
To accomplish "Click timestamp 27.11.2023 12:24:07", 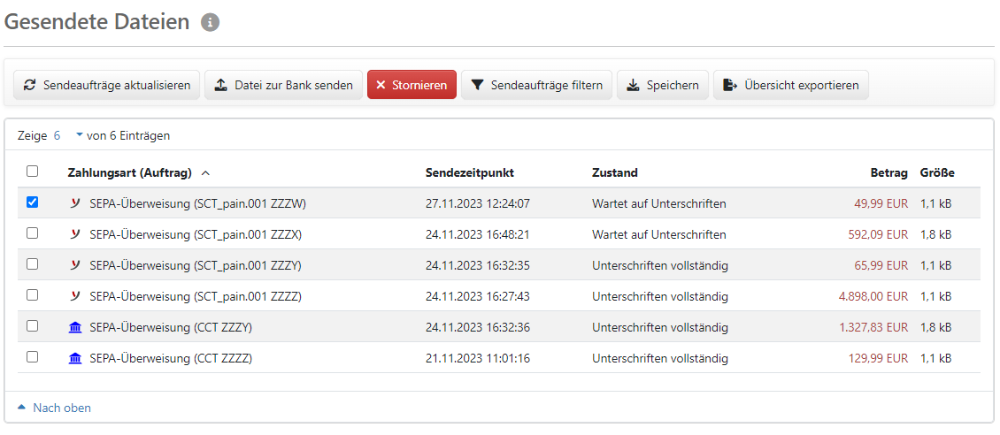I will coord(478,203).
